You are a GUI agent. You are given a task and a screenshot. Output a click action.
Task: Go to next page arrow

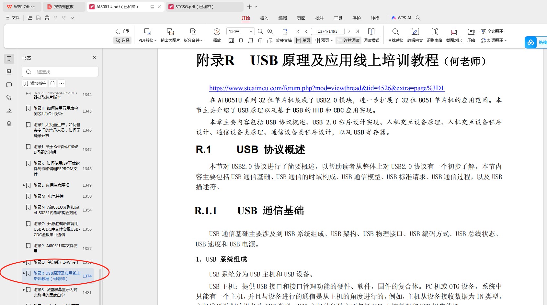click(x=349, y=31)
